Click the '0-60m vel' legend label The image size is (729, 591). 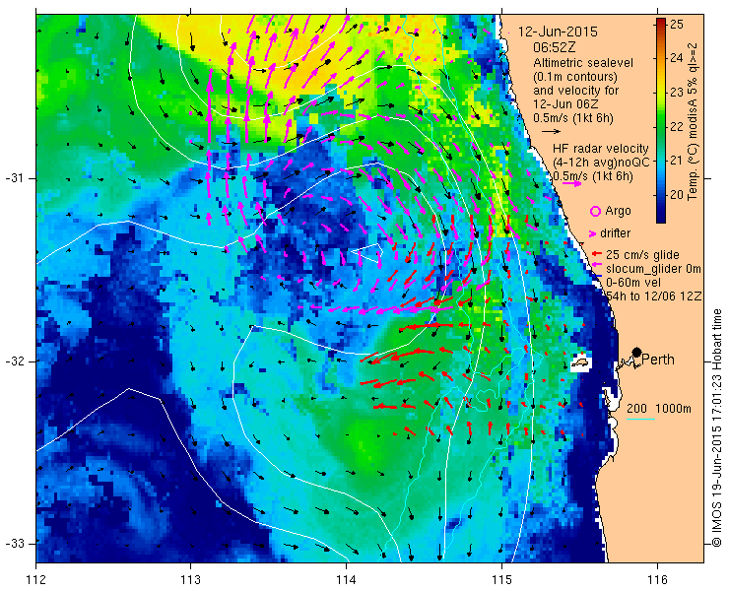(x=632, y=283)
